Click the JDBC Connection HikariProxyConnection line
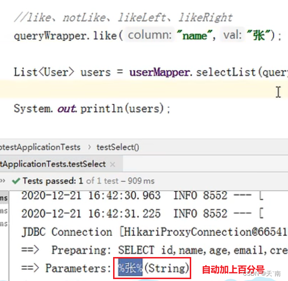Screen dimensions: 288x281 coord(154,232)
